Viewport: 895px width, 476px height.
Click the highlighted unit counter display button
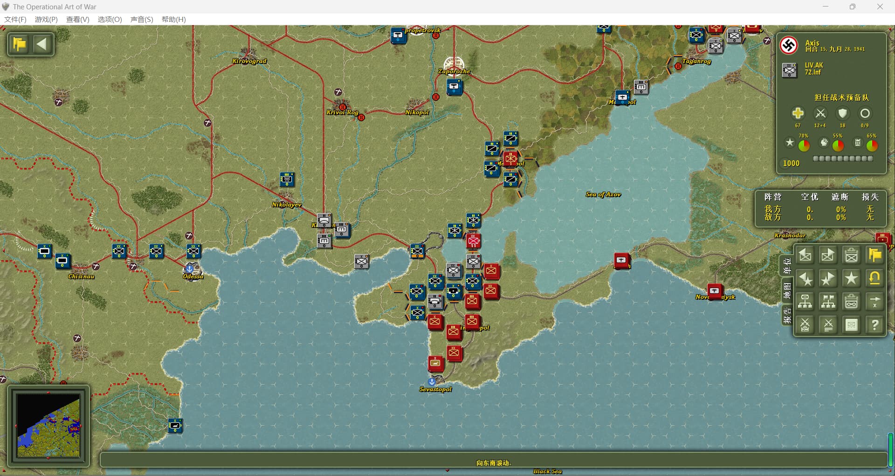[x=851, y=325]
